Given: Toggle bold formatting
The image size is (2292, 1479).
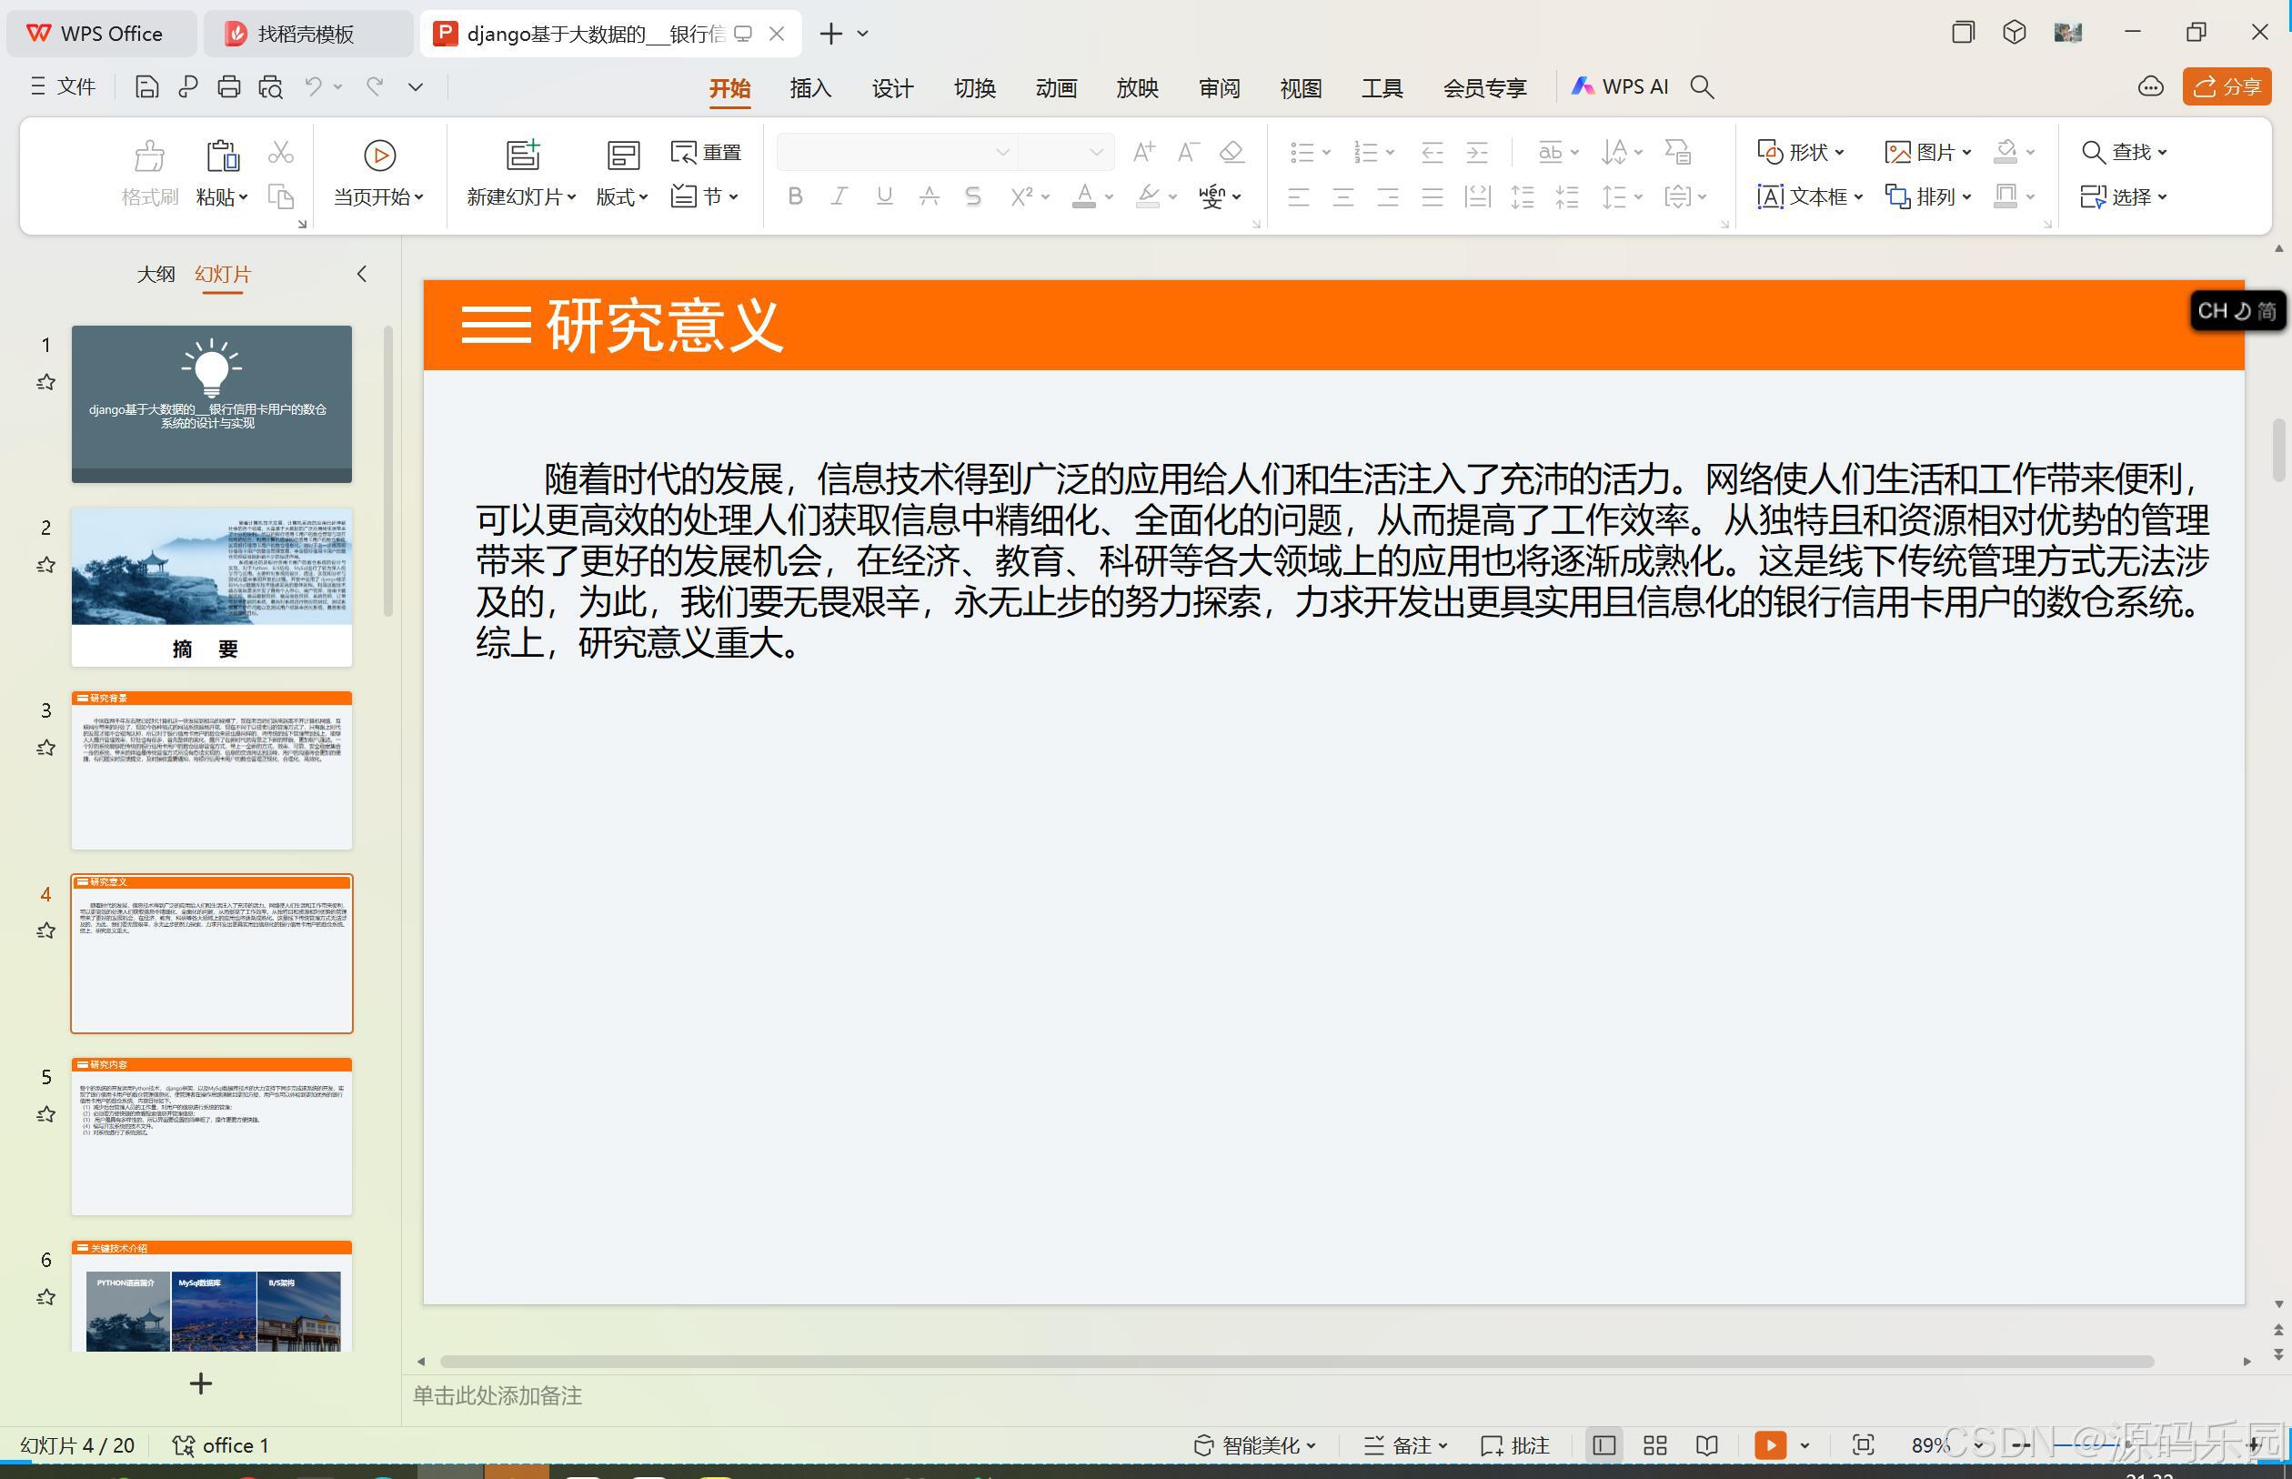Looking at the screenshot, I should [x=794, y=196].
